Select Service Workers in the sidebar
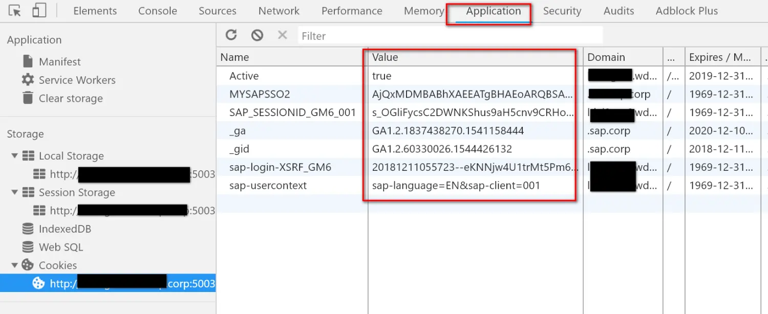 click(77, 80)
